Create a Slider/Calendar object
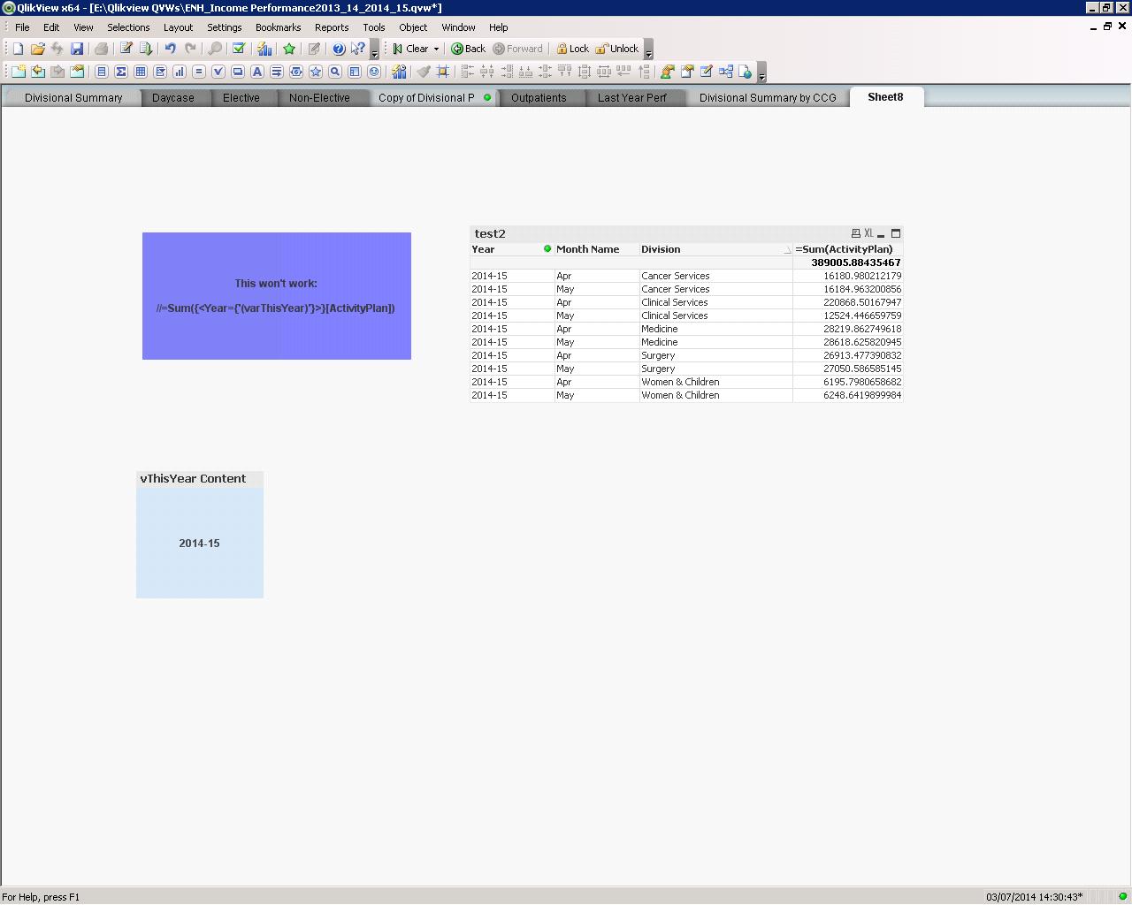Screen dimensions: 1132x905 pyautogui.click(x=296, y=72)
